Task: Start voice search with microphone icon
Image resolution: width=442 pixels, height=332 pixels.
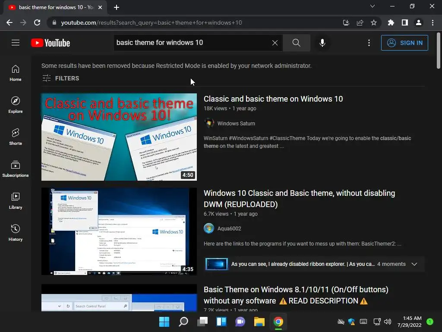Action: click(x=322, y=43)
